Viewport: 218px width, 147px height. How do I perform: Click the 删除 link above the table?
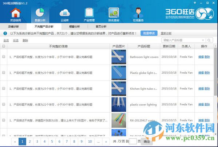click(x=25, y=40)
